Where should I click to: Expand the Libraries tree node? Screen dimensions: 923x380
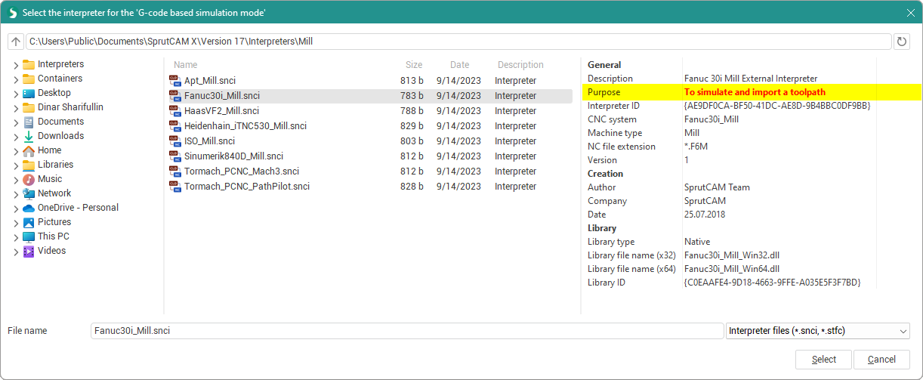16,165
